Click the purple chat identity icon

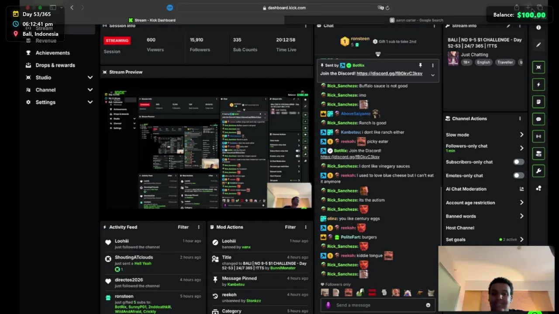coord(328,305)
